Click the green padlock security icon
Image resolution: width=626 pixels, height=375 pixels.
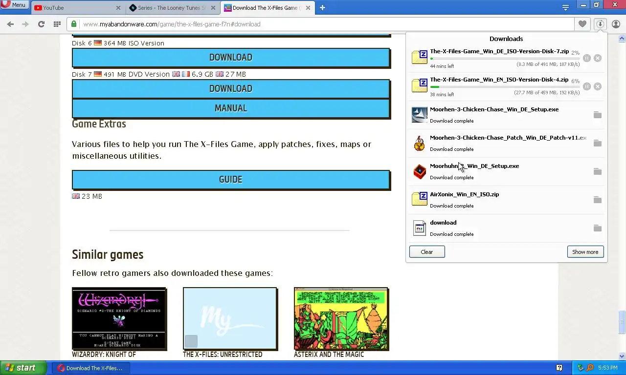74,24
